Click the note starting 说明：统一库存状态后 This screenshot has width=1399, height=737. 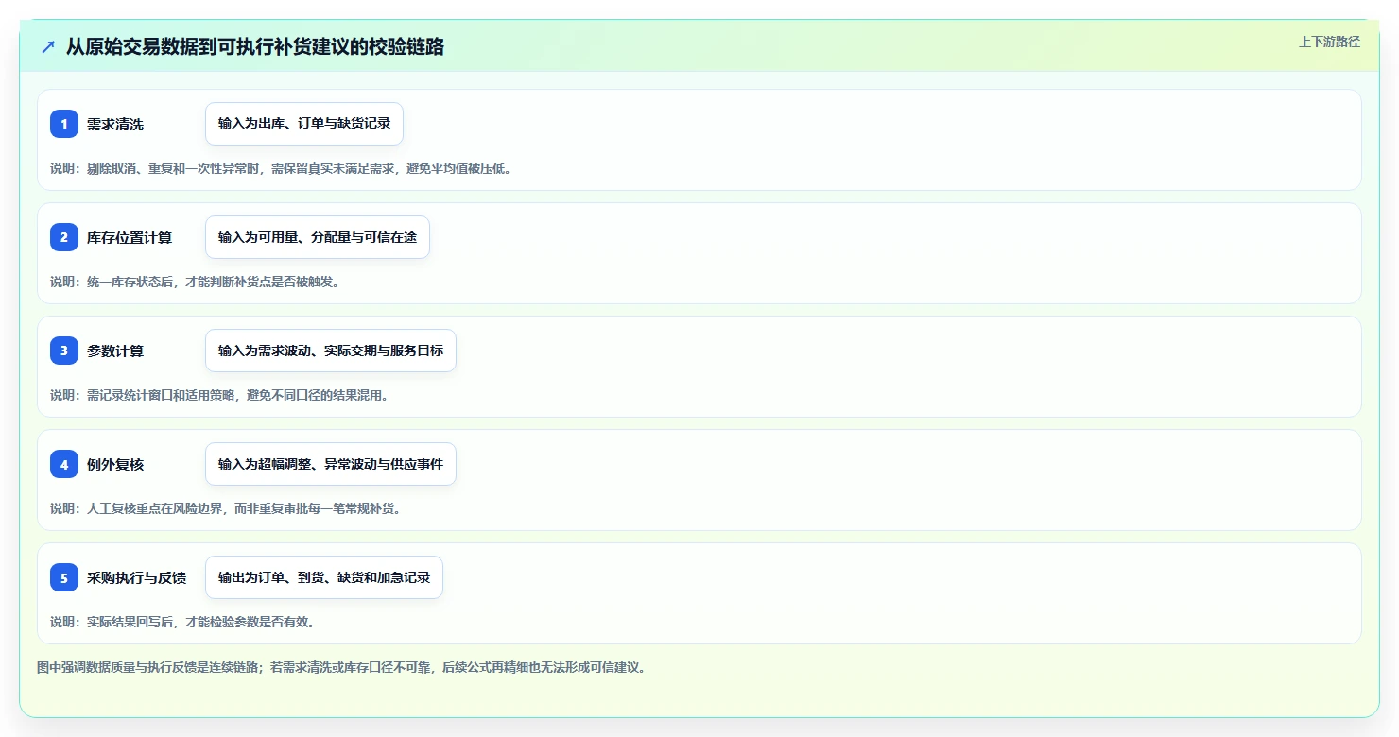coord(195,282)
